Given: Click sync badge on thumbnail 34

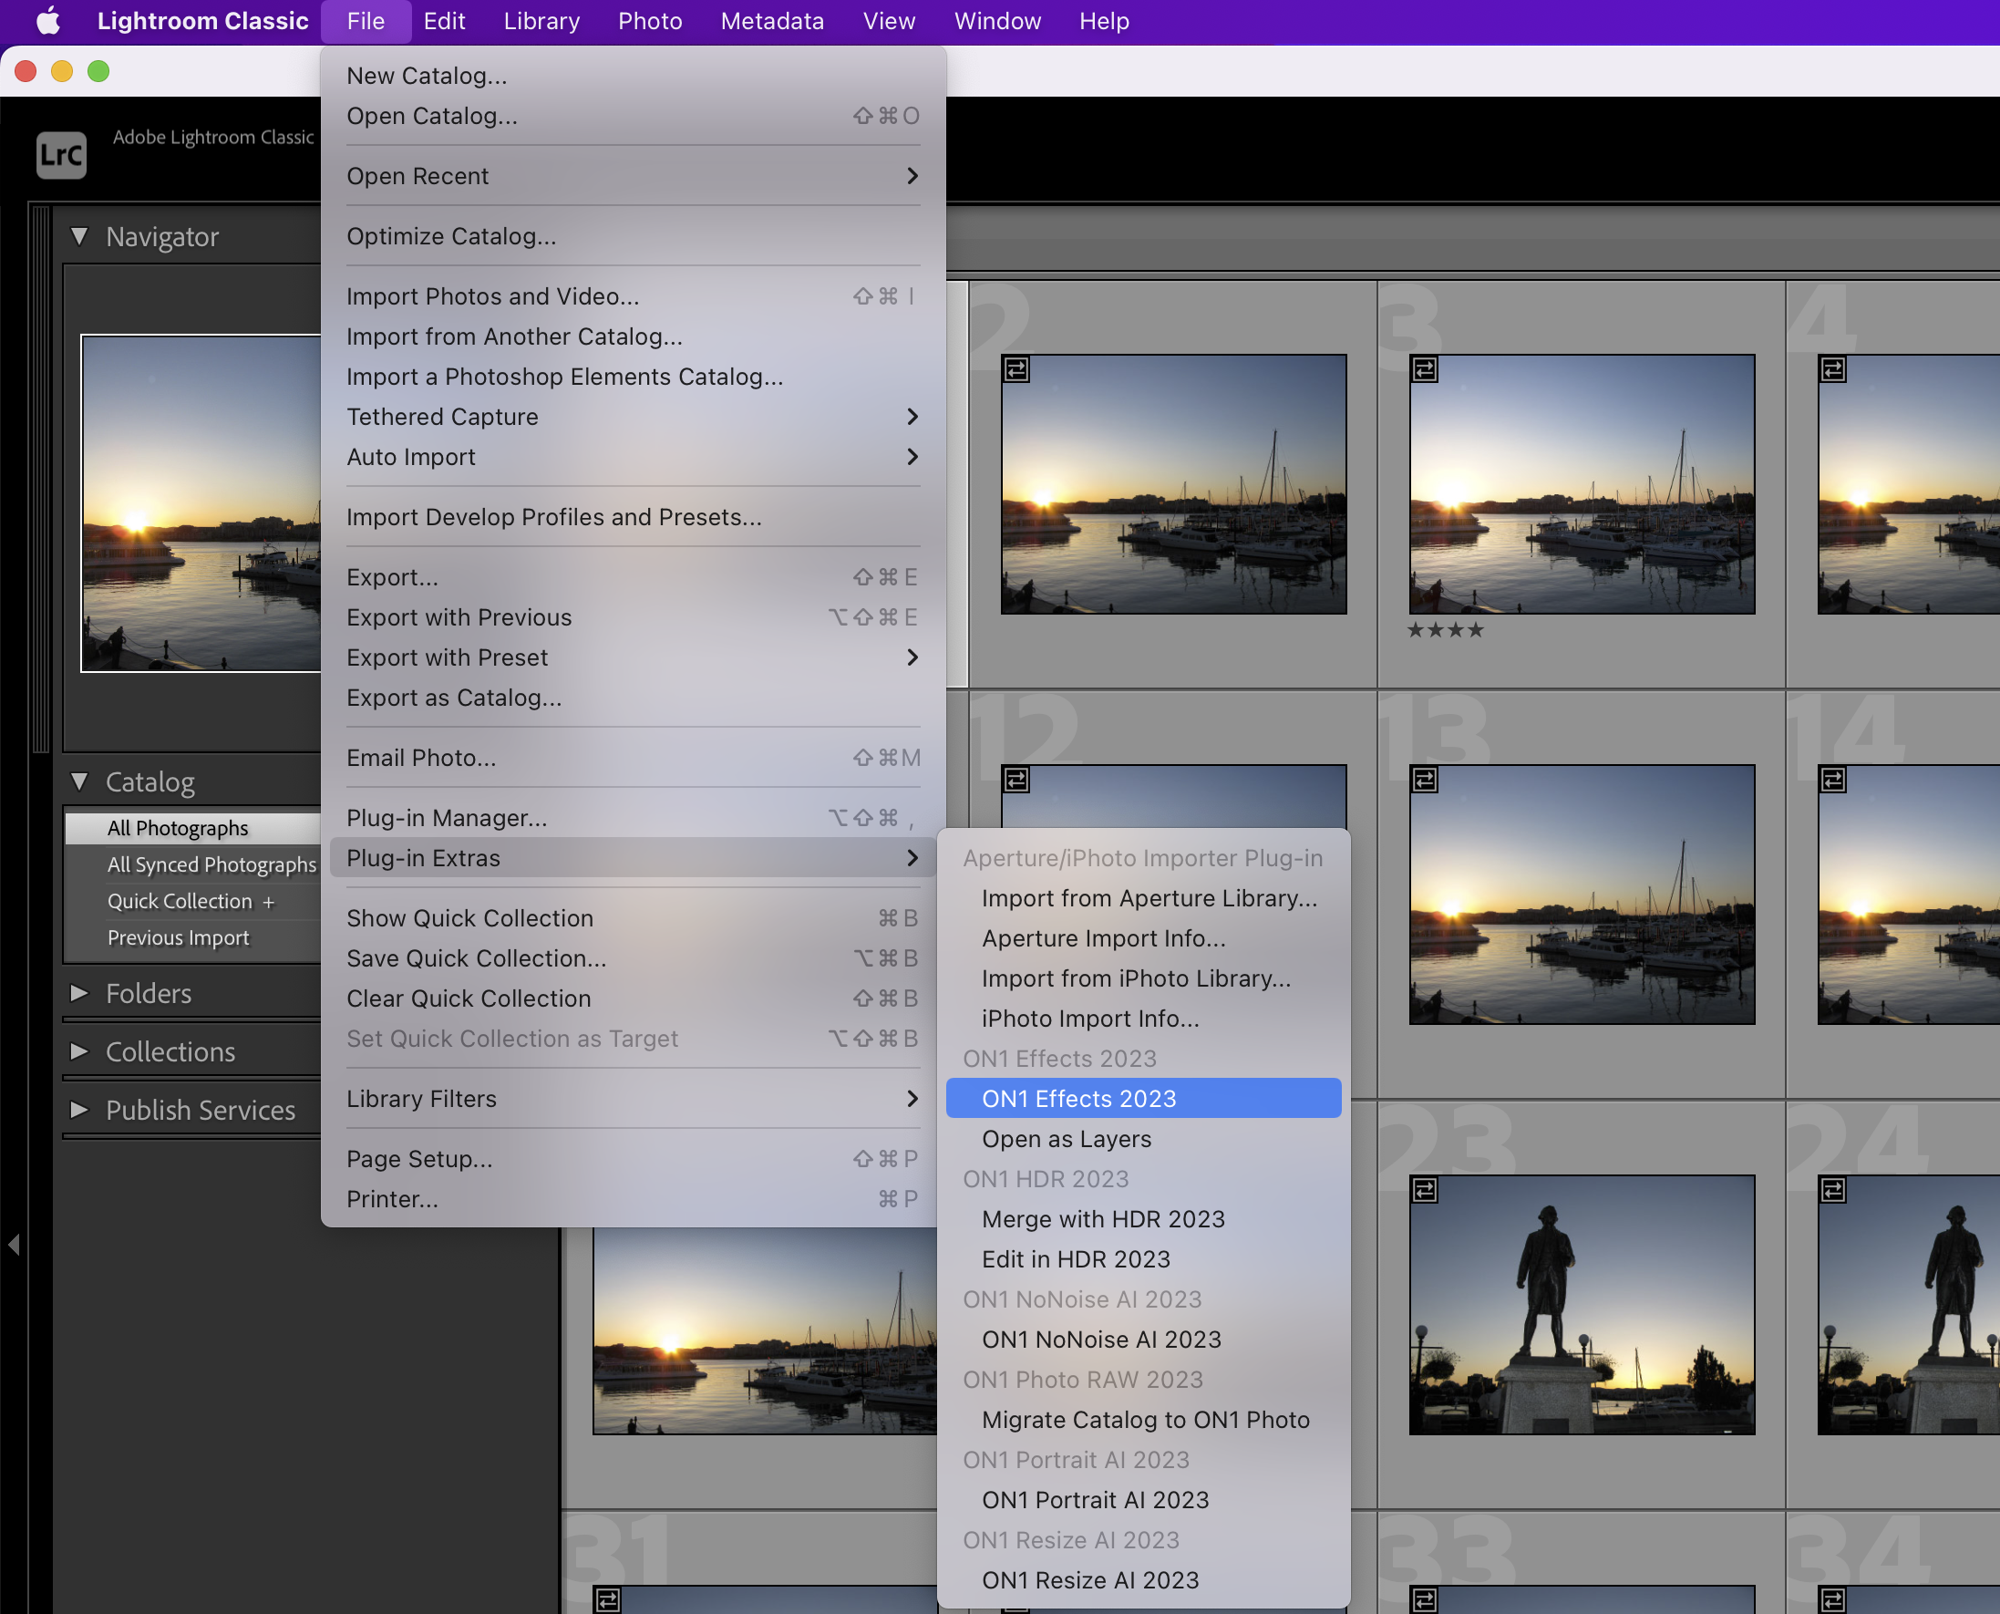Looking at the screenshot, I should pyautogui.click(x=1831, y=1599).
